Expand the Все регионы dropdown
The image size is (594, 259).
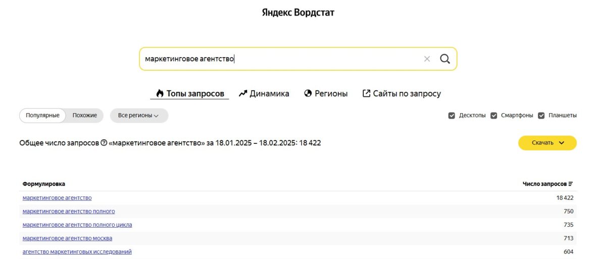139,116
